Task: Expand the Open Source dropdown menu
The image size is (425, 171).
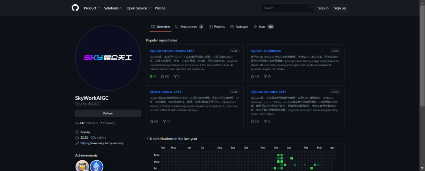Action: pyautogui.click(x=139, y=8)
